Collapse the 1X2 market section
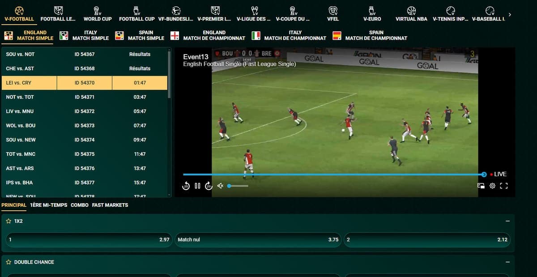 click(x=507, y=221)
